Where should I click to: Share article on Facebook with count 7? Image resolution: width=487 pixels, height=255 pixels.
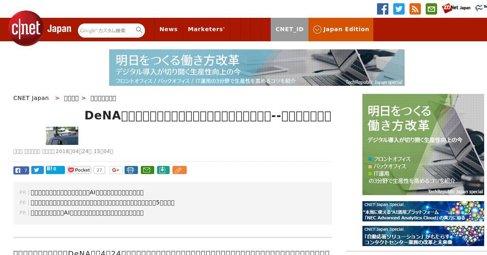[x=21, y=170]
